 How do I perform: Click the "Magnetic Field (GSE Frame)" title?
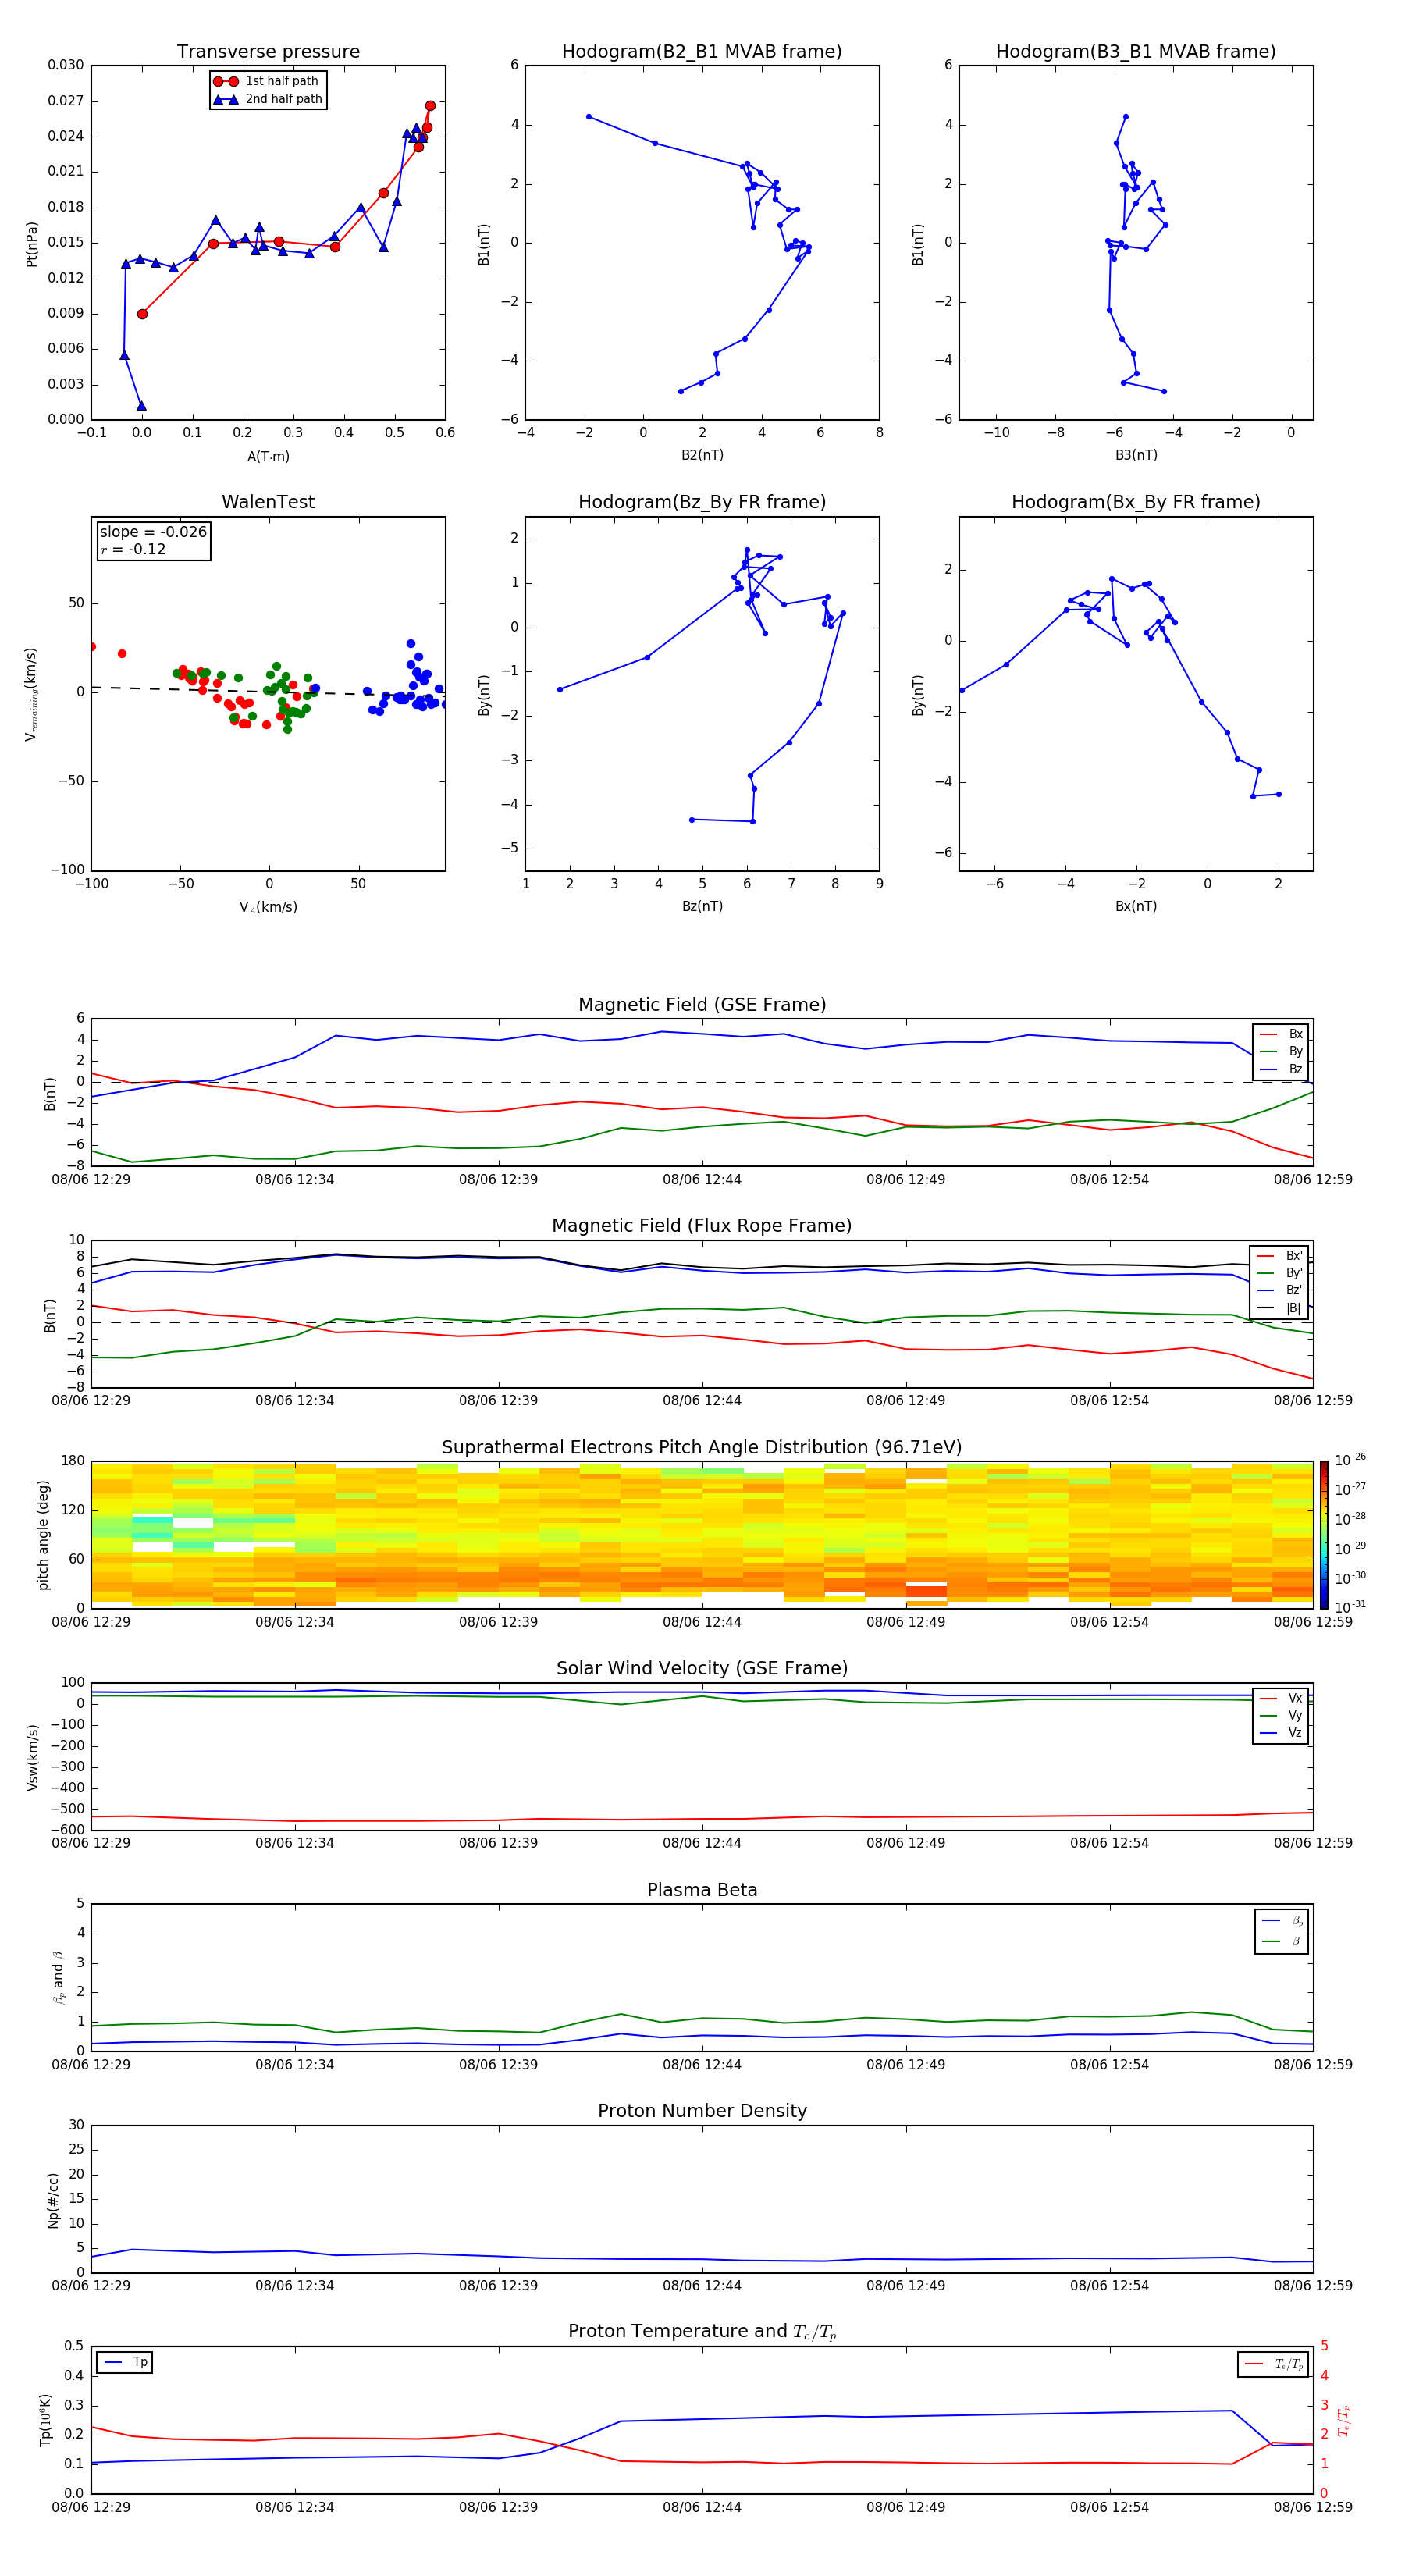[x=702, y=1005]
